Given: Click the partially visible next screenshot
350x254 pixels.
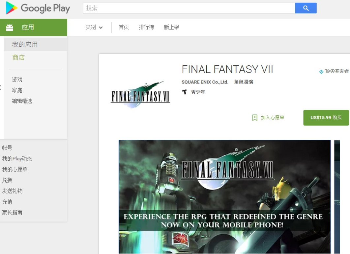Looking at the screenshot, I should (337, 197).
